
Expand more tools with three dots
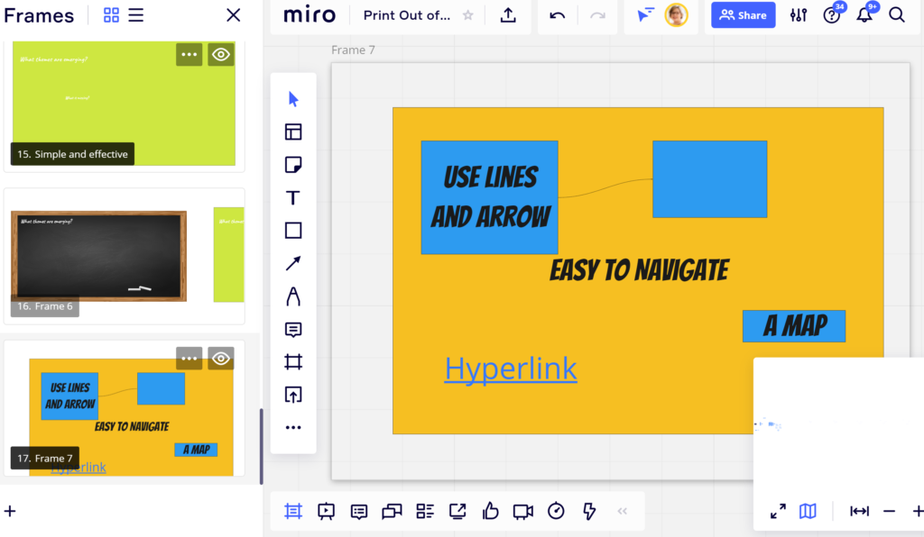pyautogui.click(x=293, y=428)
